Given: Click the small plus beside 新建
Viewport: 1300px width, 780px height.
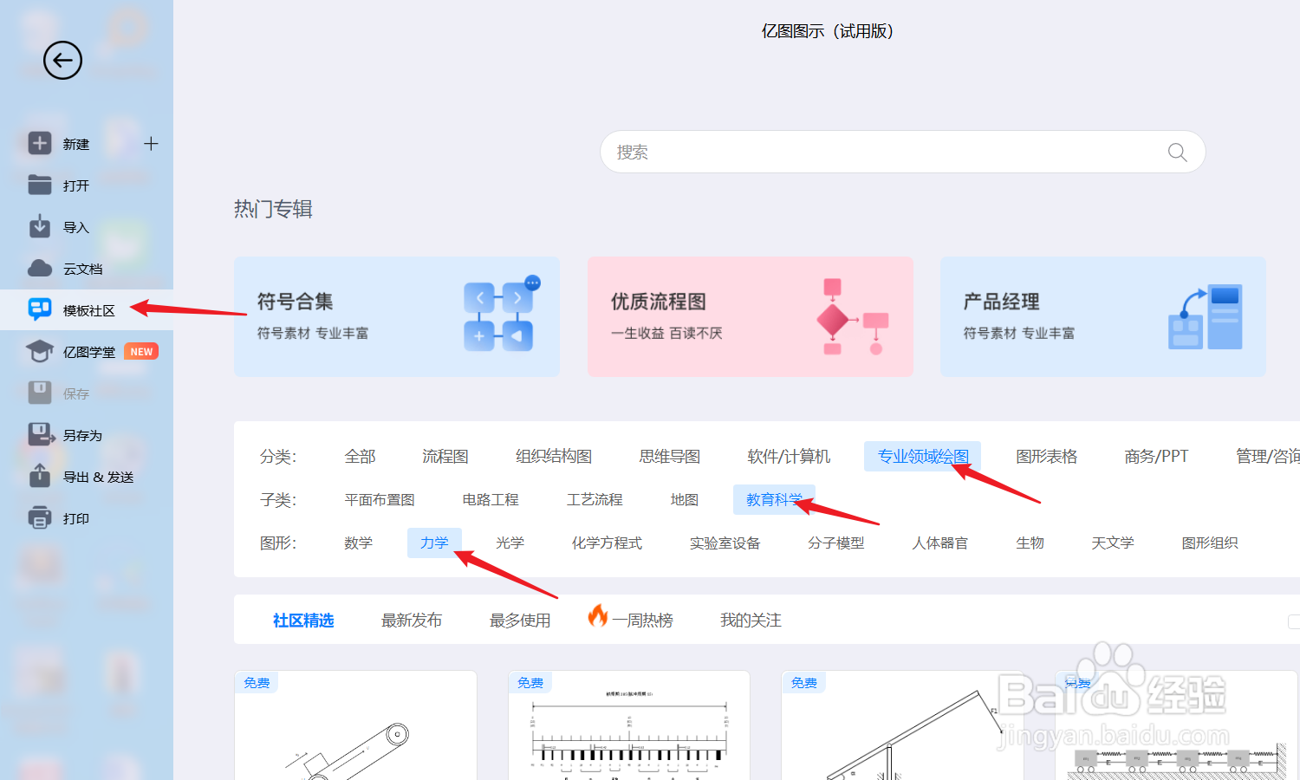Looking at the screenshot, I should click(x=151, y=144).
